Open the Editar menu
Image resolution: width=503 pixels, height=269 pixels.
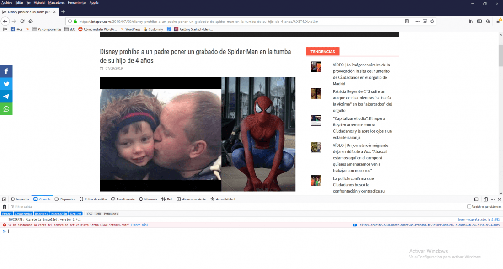19,3
